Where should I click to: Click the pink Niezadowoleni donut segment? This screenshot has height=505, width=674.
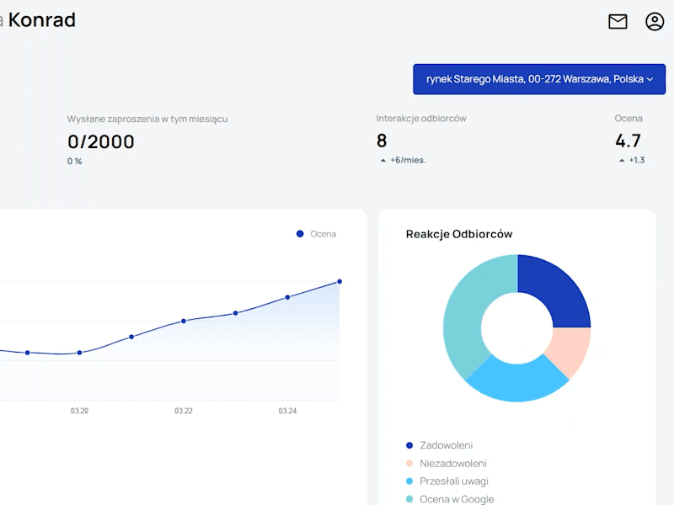click(570, 348)
